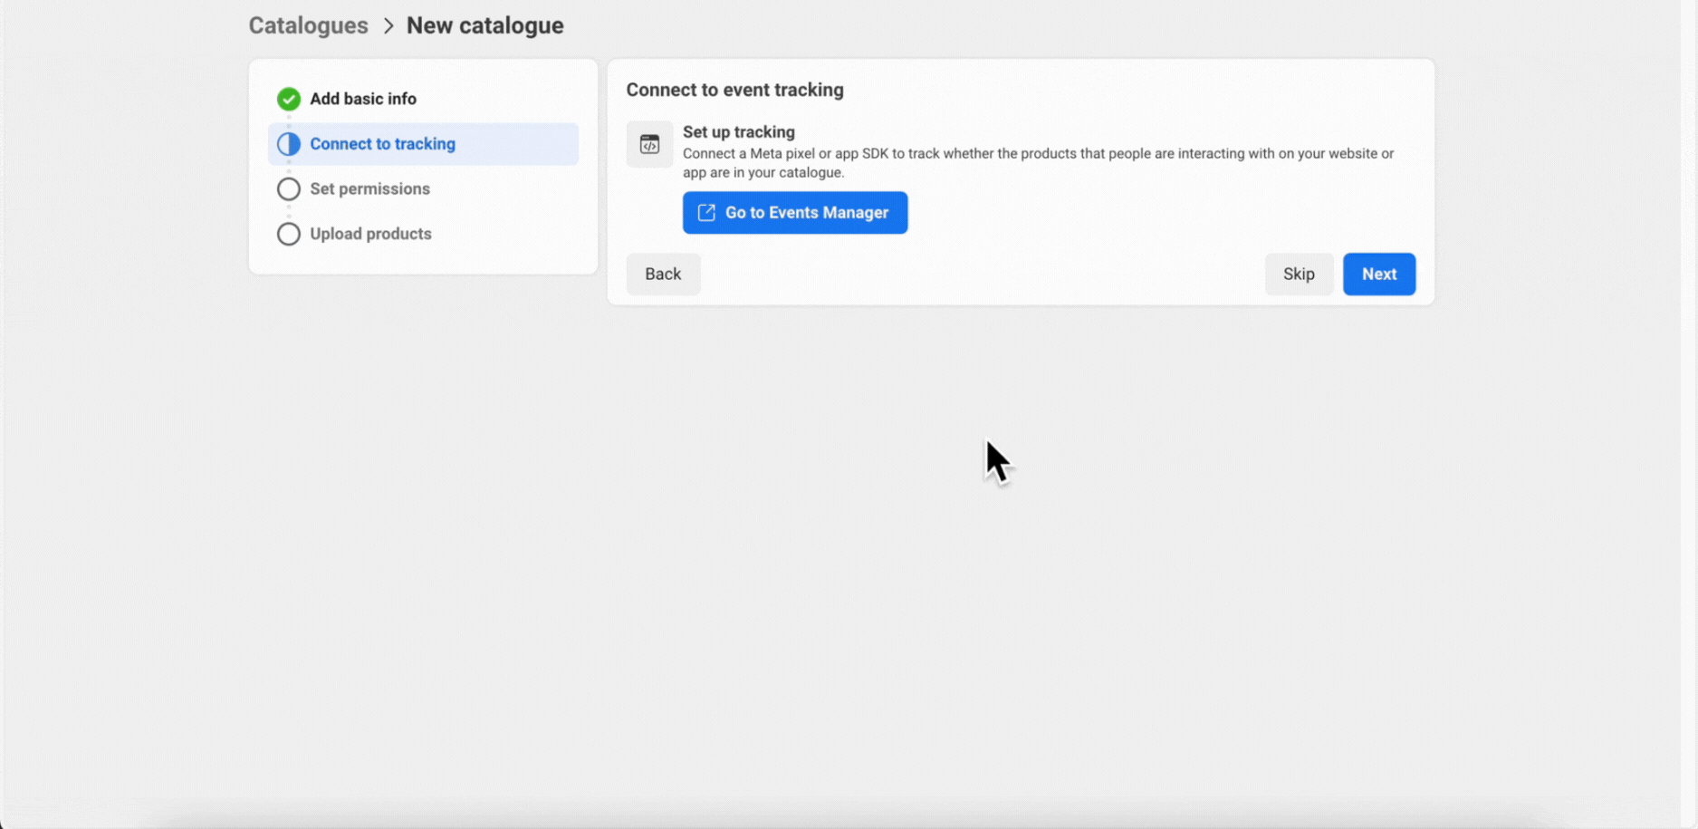The height and width of the screenshot is (829, 1698).
Task: Skip the tracking connection step
Action: click(1299, 274)
